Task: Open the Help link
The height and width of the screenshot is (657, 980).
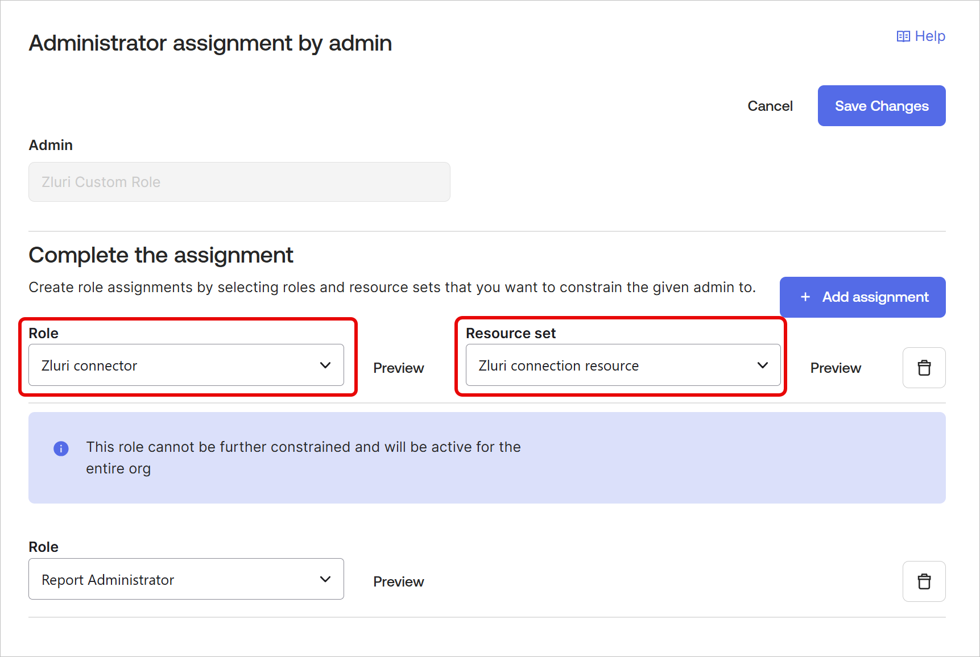Action: coord(921,36)
